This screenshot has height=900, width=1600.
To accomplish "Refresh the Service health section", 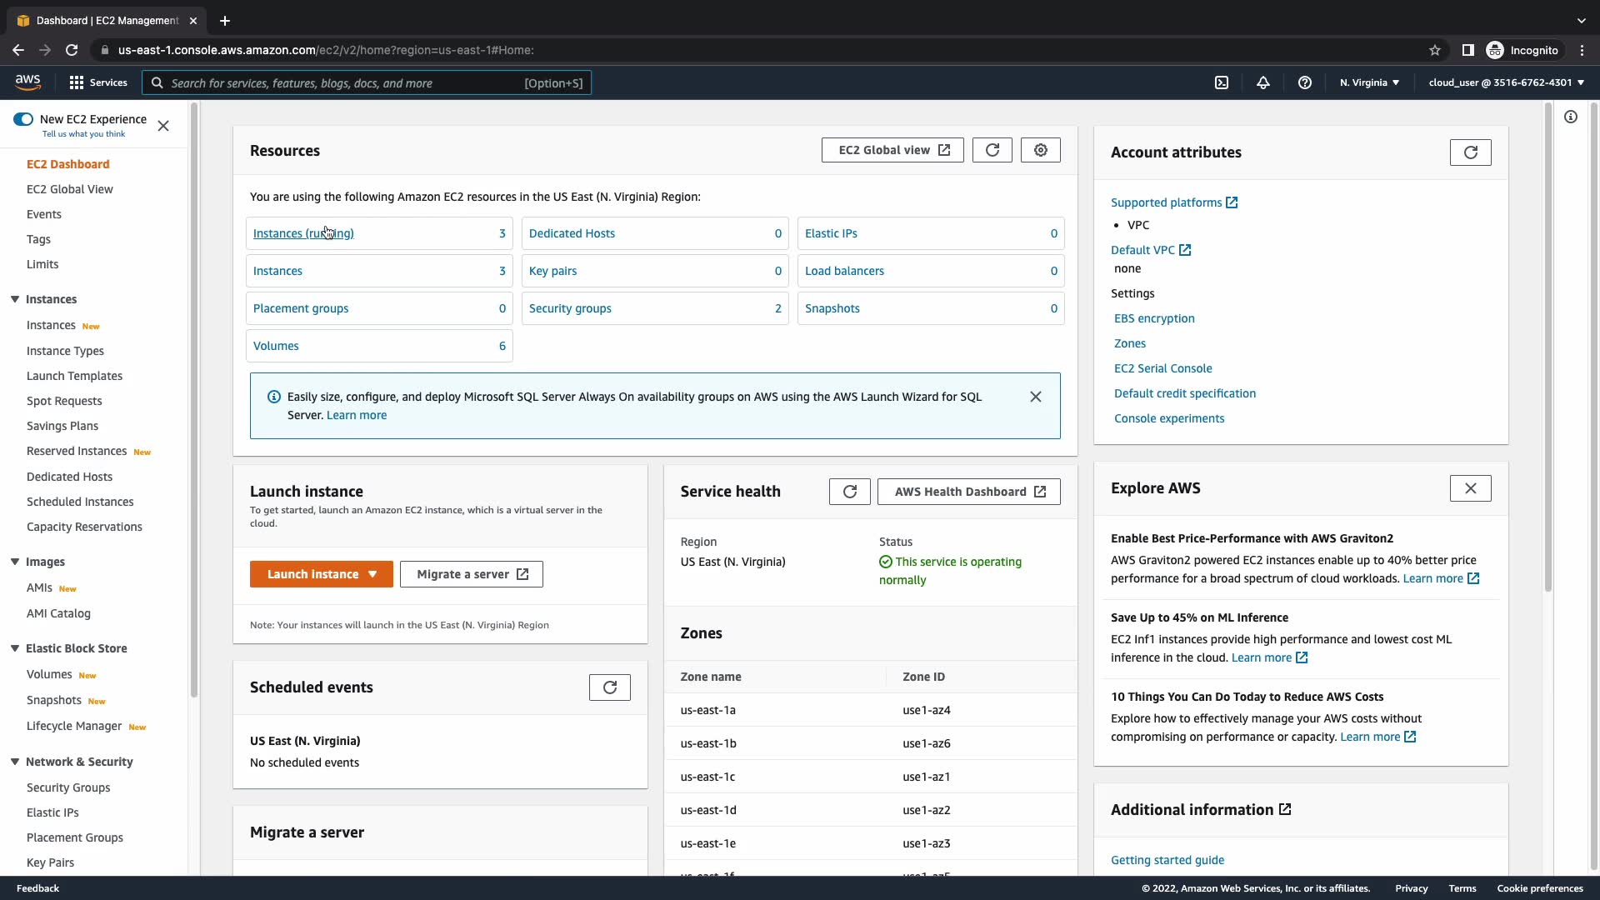I will click(849, 492).
